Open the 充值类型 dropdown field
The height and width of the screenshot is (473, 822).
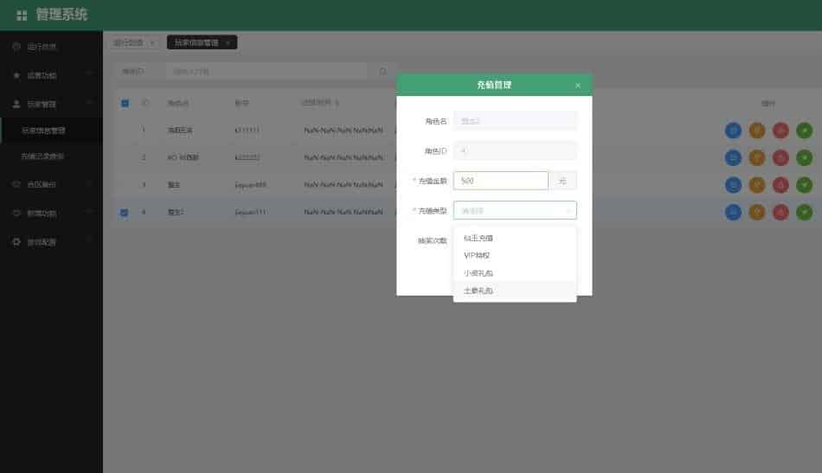(514, 210)
